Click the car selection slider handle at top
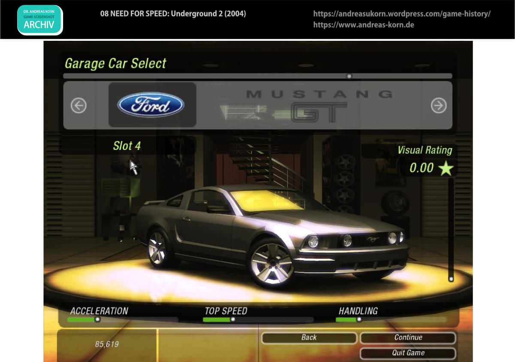The width and height of the screenshot is (515, 362). tap(349, 76)
